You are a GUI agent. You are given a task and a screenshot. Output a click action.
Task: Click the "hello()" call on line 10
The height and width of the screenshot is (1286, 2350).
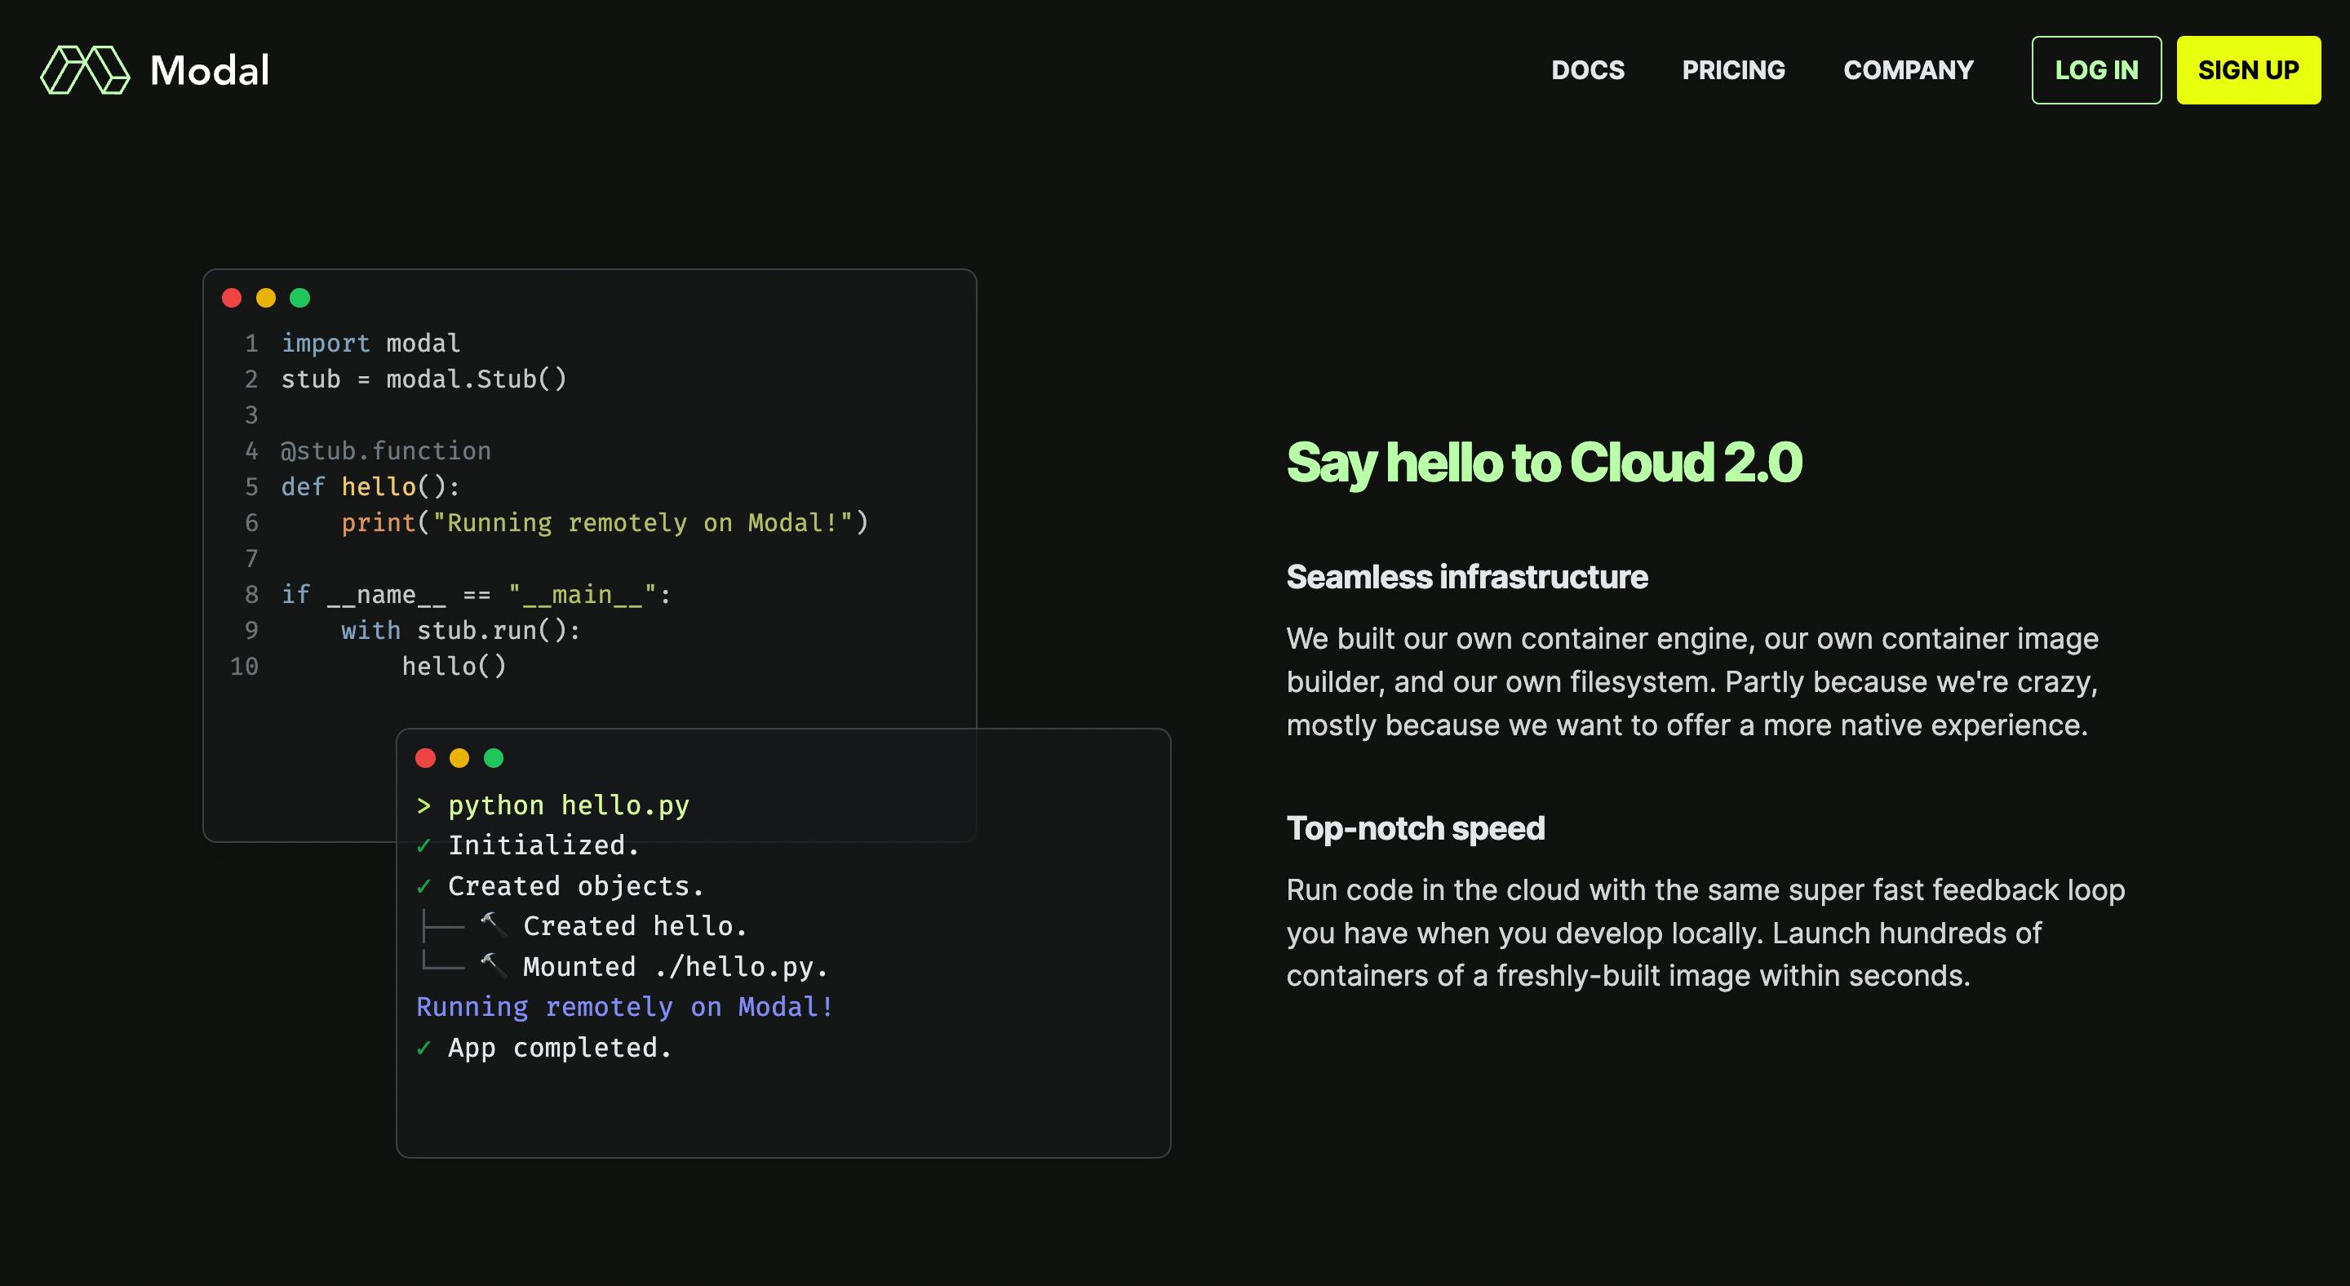pyautogui.click(x=454, y=667)
